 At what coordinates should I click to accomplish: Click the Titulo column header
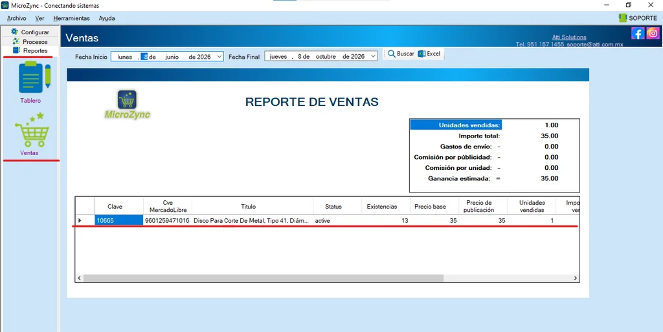tap(253, 207)
